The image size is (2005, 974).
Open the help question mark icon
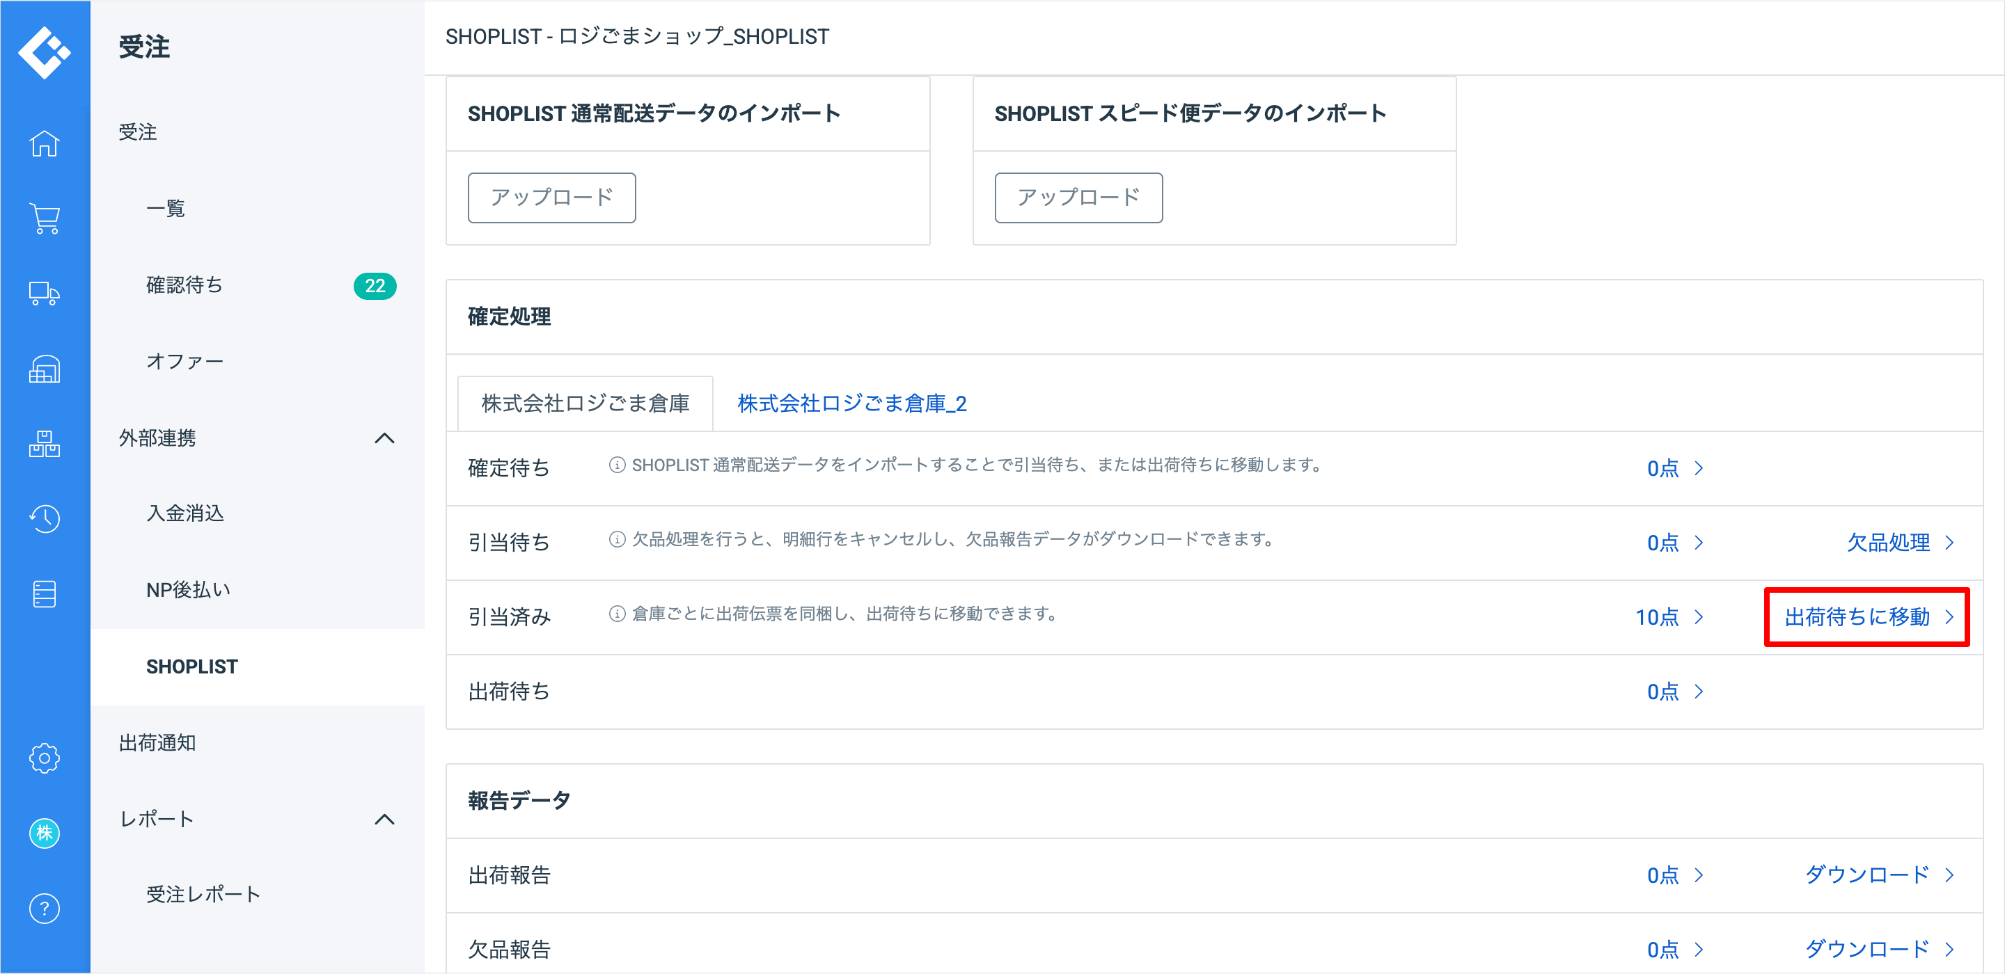coord(45,909)
